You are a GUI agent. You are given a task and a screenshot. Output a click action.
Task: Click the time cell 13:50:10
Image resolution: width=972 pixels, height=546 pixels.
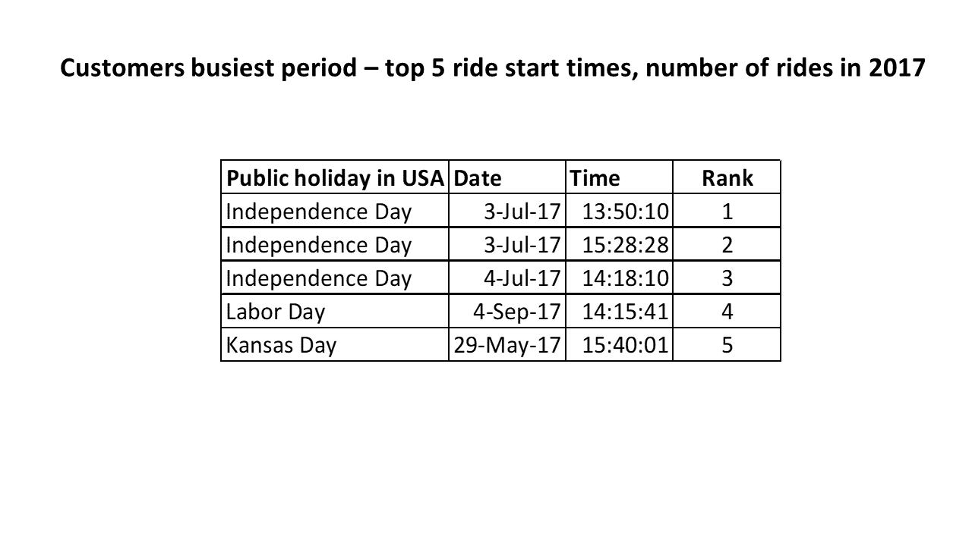pos(619,211)
